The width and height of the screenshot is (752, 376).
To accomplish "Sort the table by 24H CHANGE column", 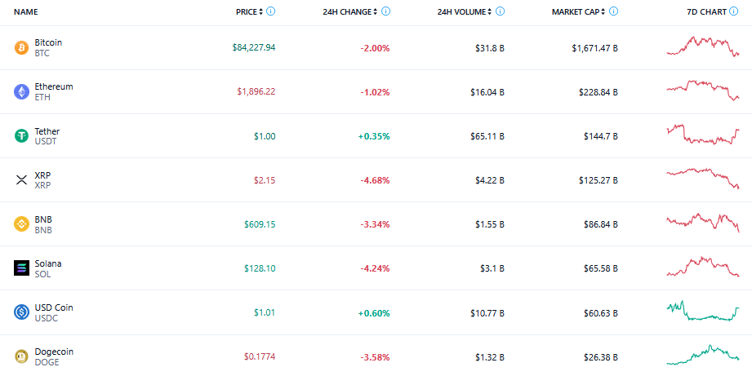I will [350, 12].
